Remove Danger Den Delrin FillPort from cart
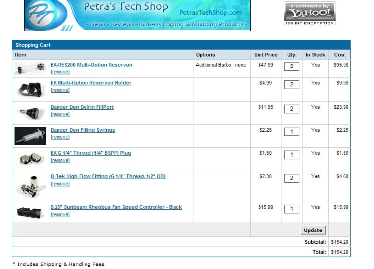The image size is (374, 269). [x=60, y=114]
